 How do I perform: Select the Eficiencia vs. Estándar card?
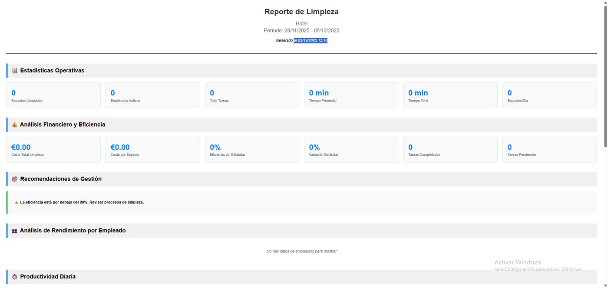tap(252, 150)
